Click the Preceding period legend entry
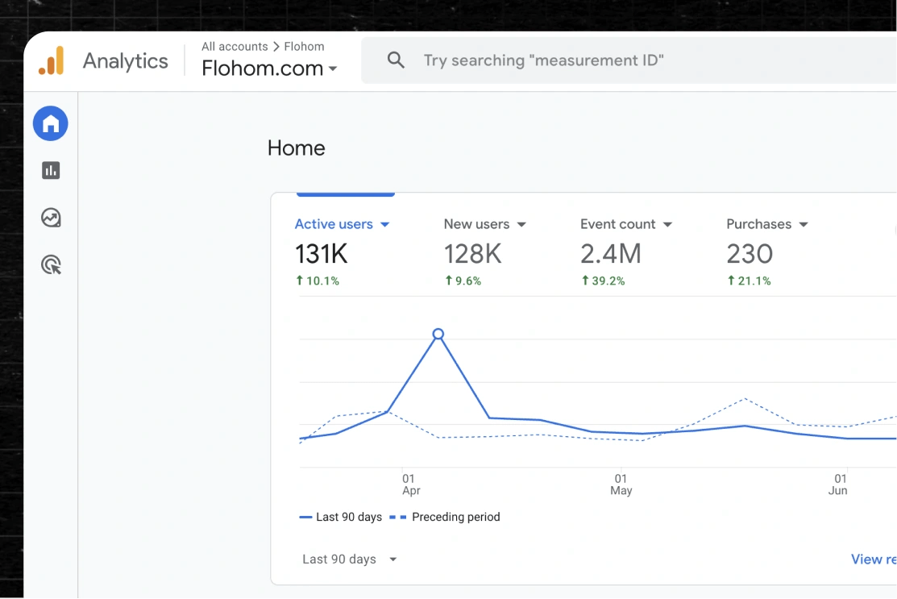 point(445,517)
